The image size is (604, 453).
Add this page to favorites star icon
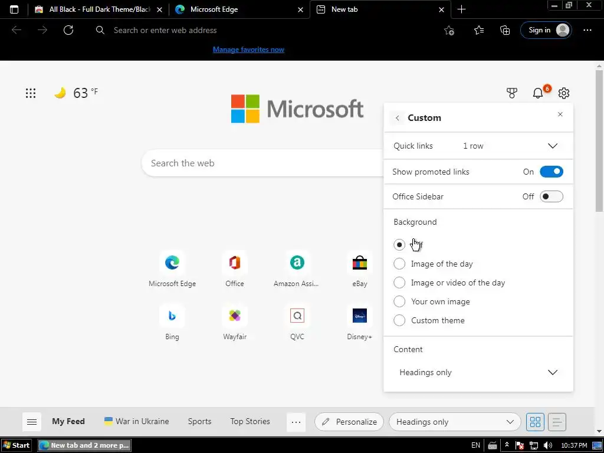click(449, 30)
